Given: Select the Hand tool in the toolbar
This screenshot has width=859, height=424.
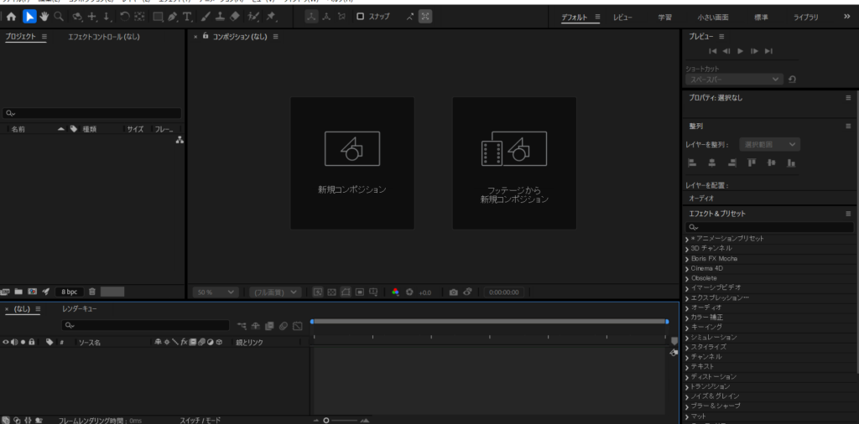Looking at the screenshot, I should [44, 16].
